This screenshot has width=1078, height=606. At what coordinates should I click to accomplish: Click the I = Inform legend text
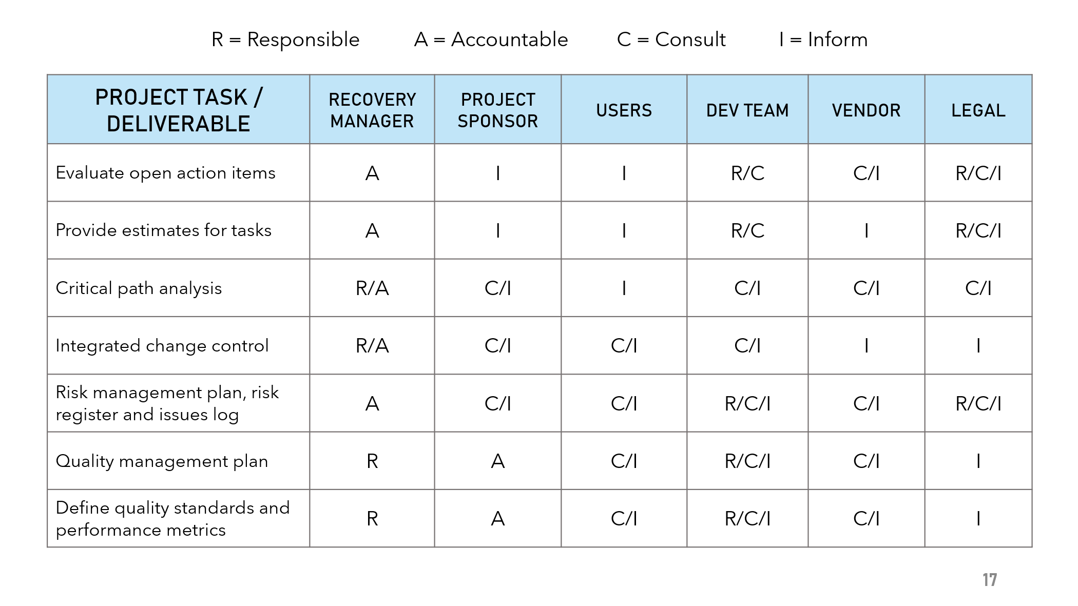coord(823,40)
